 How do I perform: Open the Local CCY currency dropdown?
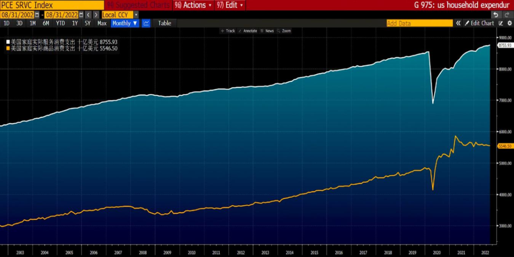pos(120,15)
